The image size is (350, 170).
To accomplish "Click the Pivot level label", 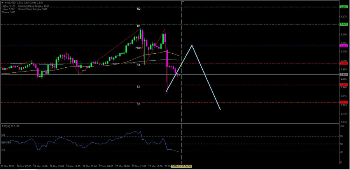I will 138,47.
